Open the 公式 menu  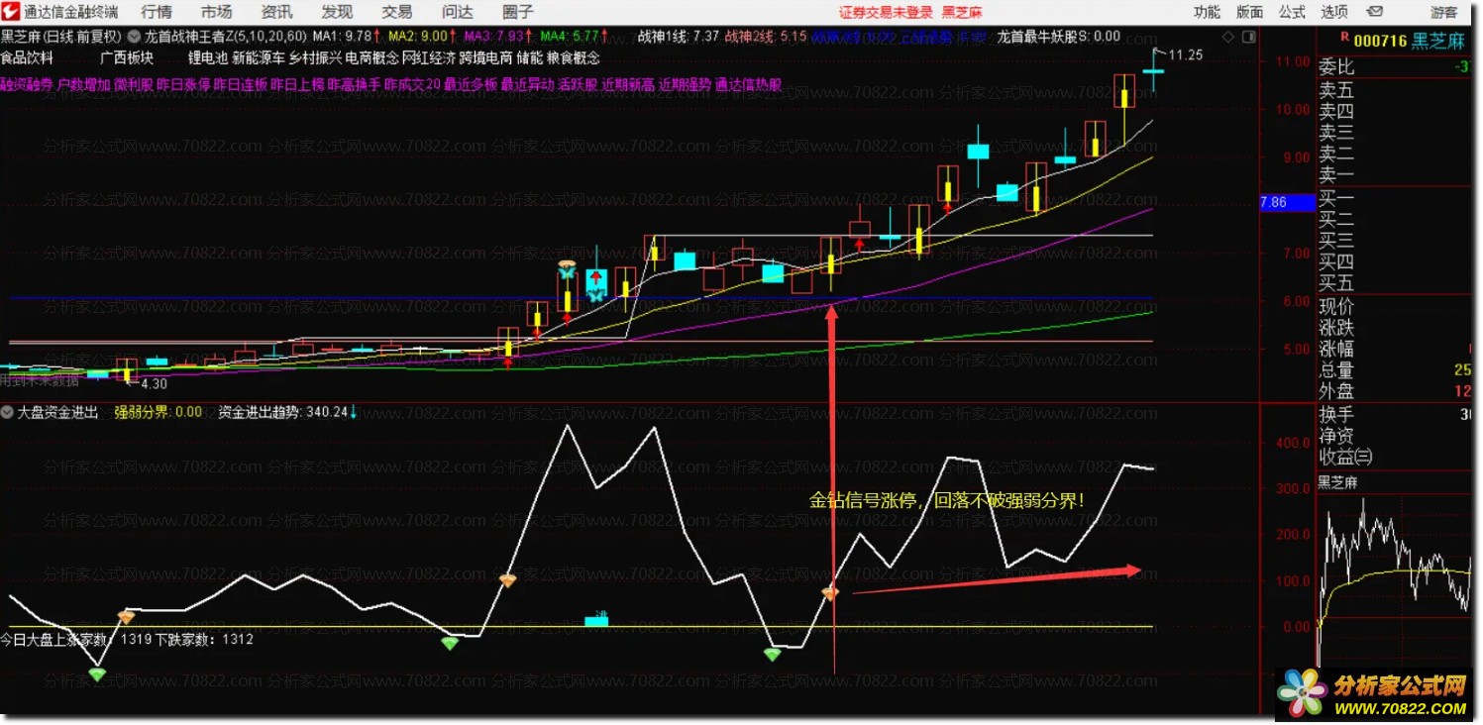click(1292, 12)
